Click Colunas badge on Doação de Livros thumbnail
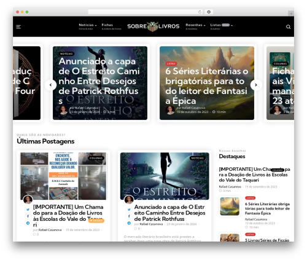307x260 pixels. pos(96,158)
